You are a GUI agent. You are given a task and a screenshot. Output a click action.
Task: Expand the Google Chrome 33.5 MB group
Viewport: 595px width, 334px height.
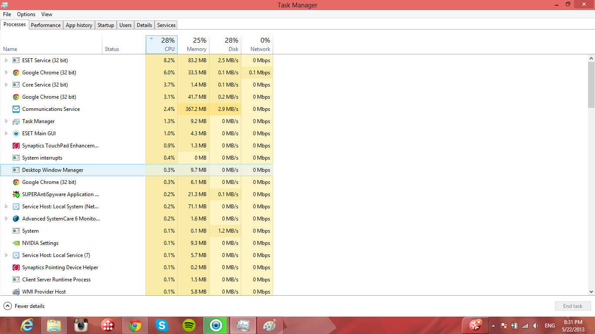[6, 73]
